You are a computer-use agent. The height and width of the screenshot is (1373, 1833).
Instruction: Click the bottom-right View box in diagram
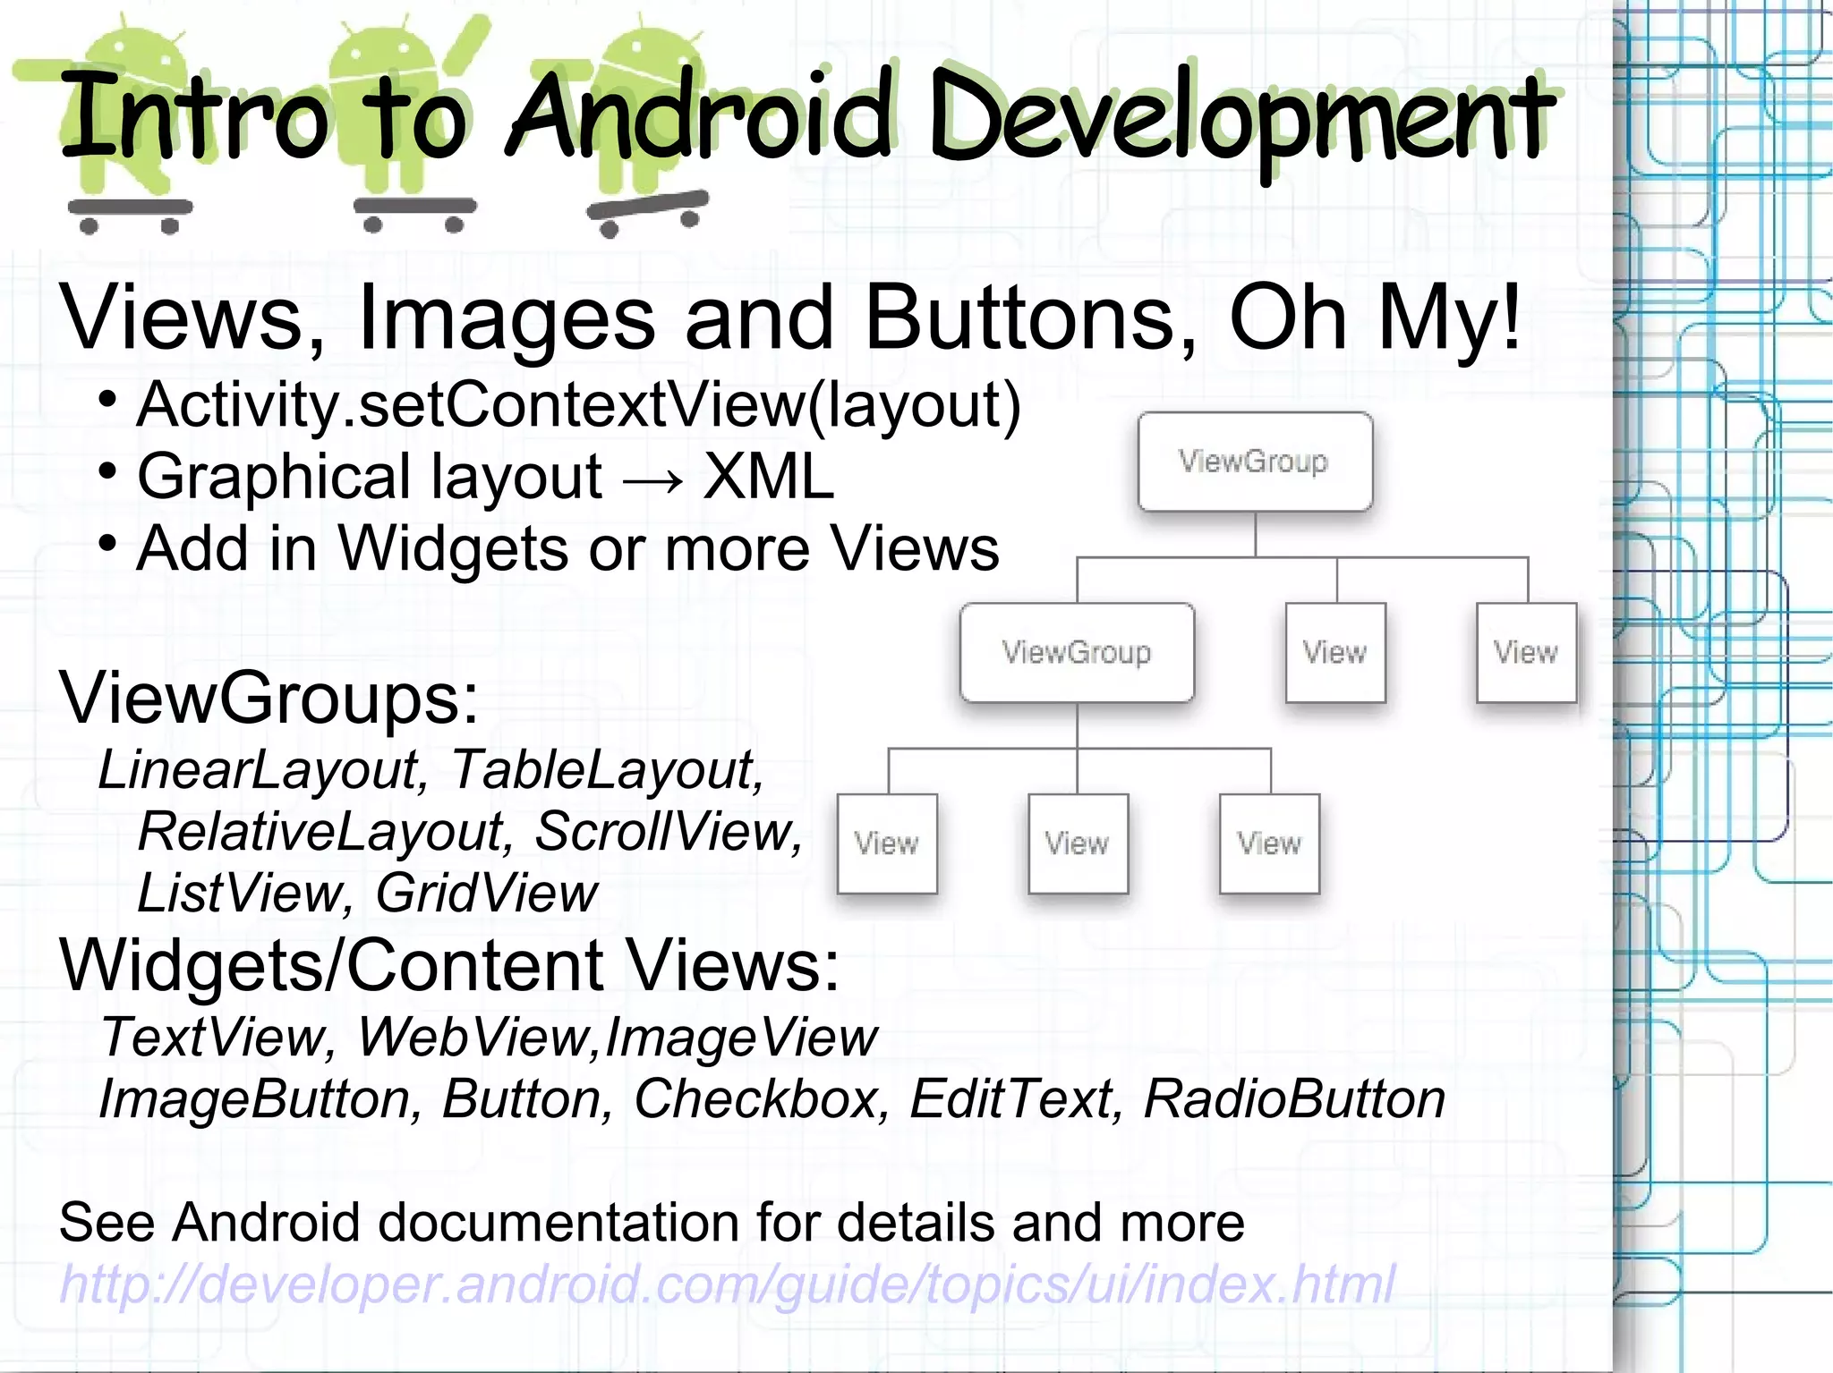point(1269,843)
